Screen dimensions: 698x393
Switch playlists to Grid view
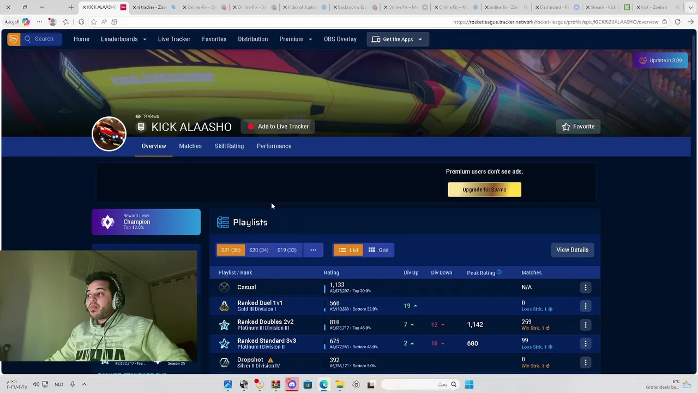click(x=378, y=250)
